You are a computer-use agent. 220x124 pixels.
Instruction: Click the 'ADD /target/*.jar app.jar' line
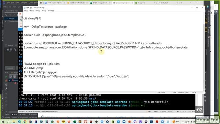(40, 72)
